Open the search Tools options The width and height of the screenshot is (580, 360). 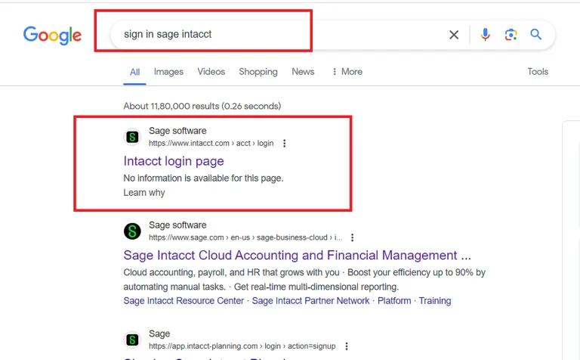click(x=538, y=72)
